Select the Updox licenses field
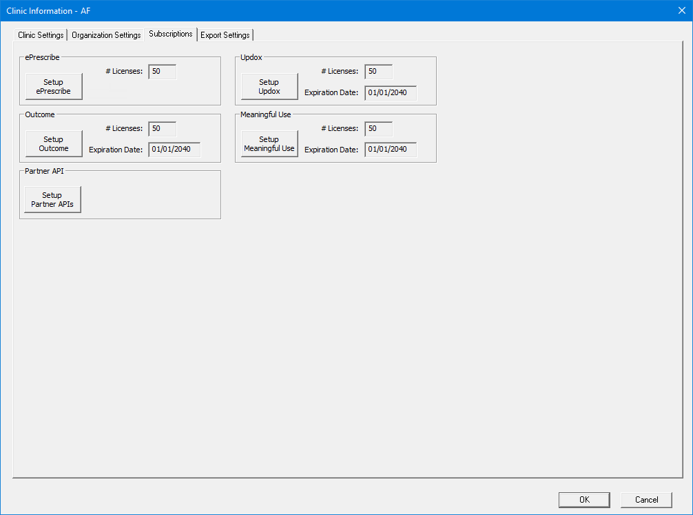 (x=378, y=72)
